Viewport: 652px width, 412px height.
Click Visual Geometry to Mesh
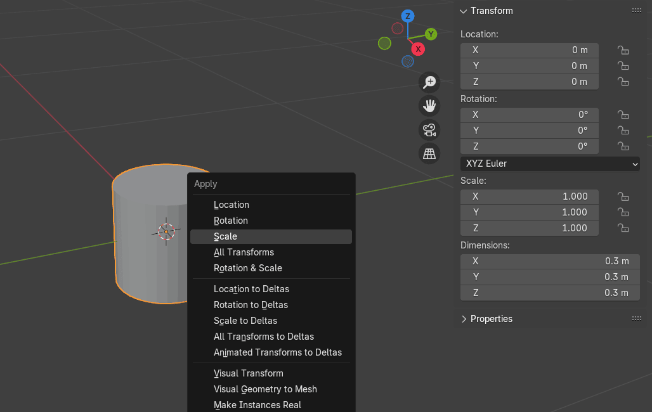[x=265, y=389]
